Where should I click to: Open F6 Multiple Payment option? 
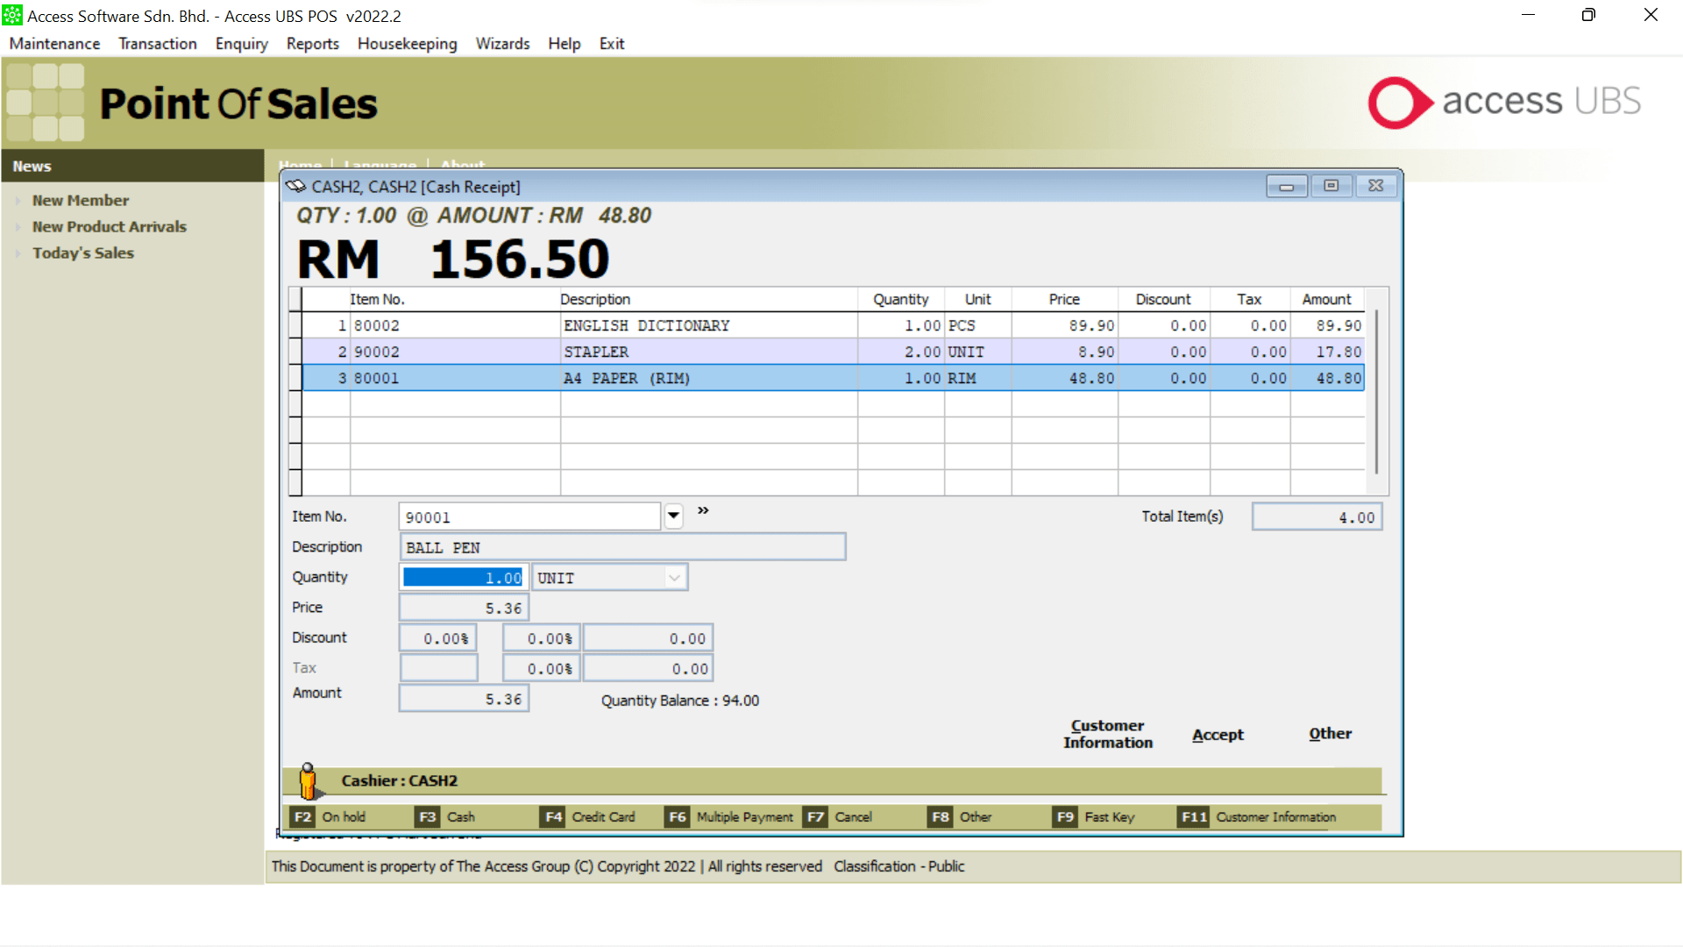tap(678, 817)
